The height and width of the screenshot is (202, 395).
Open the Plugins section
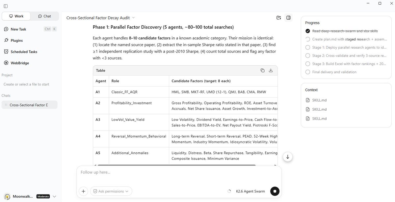[17, 40]
